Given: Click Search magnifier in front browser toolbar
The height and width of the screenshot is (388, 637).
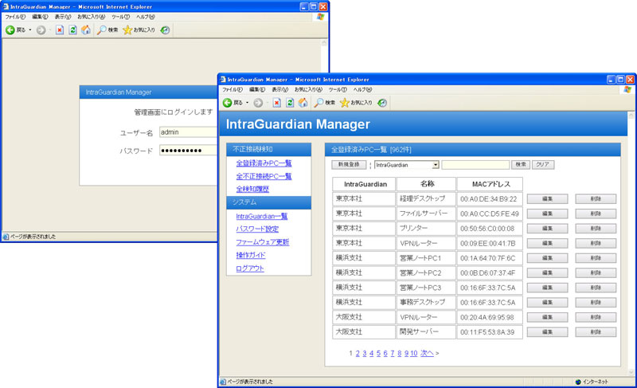Looking at the screenshot, I should click(319, 103).
